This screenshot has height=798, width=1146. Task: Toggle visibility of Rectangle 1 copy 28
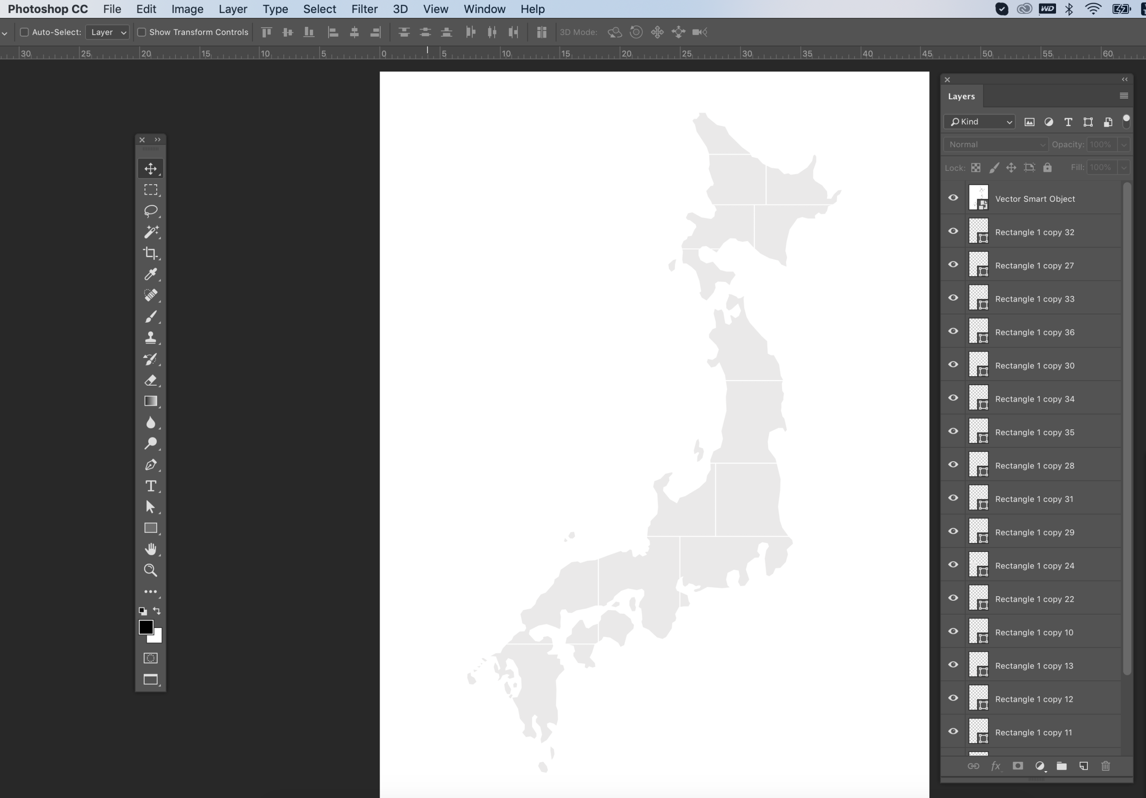(954, 465)
